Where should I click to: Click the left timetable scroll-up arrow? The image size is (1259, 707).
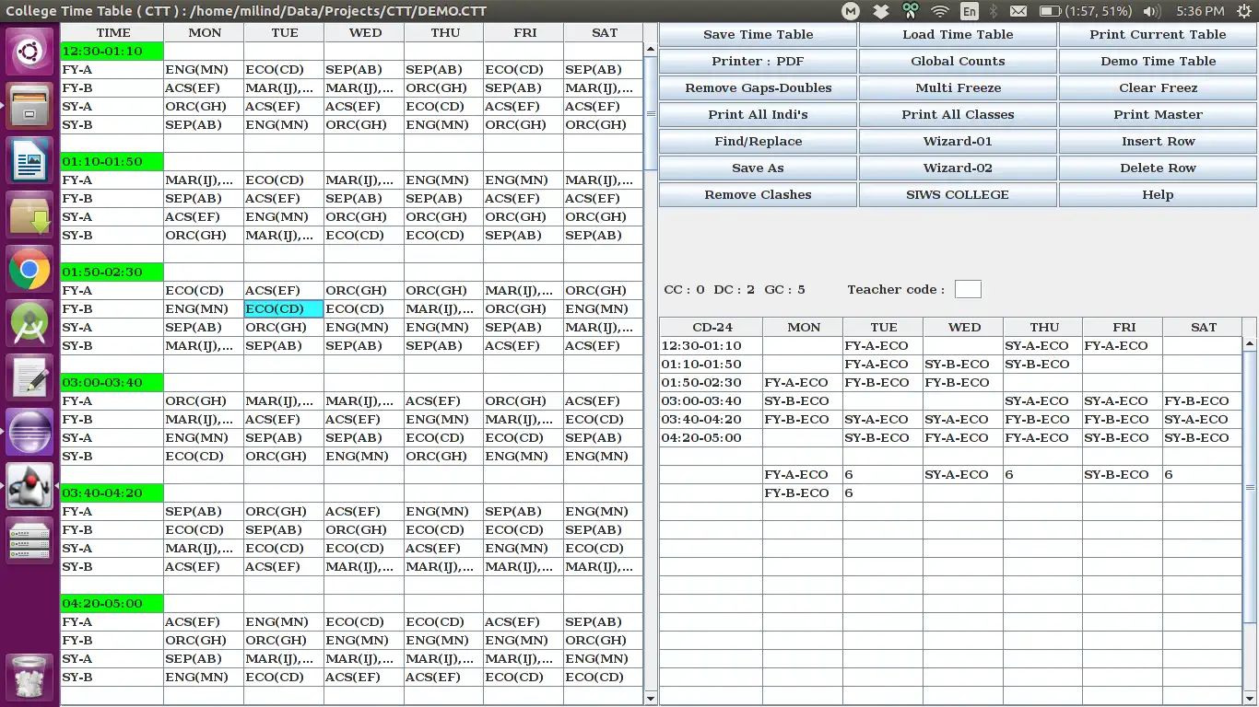point(651,49)
